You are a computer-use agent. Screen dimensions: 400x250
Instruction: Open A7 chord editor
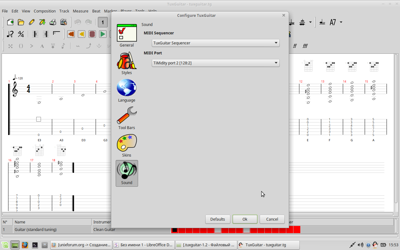[333, 22]
